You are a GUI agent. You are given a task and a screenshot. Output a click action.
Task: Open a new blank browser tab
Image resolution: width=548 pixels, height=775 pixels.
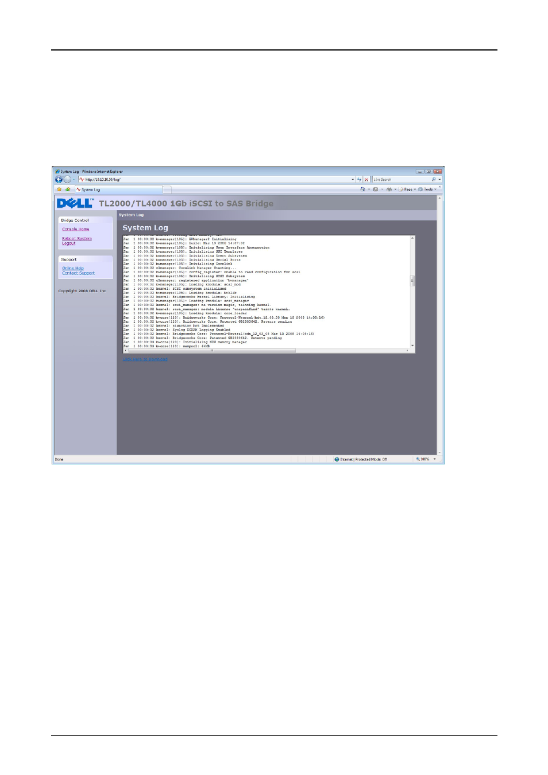click(167, 189)
